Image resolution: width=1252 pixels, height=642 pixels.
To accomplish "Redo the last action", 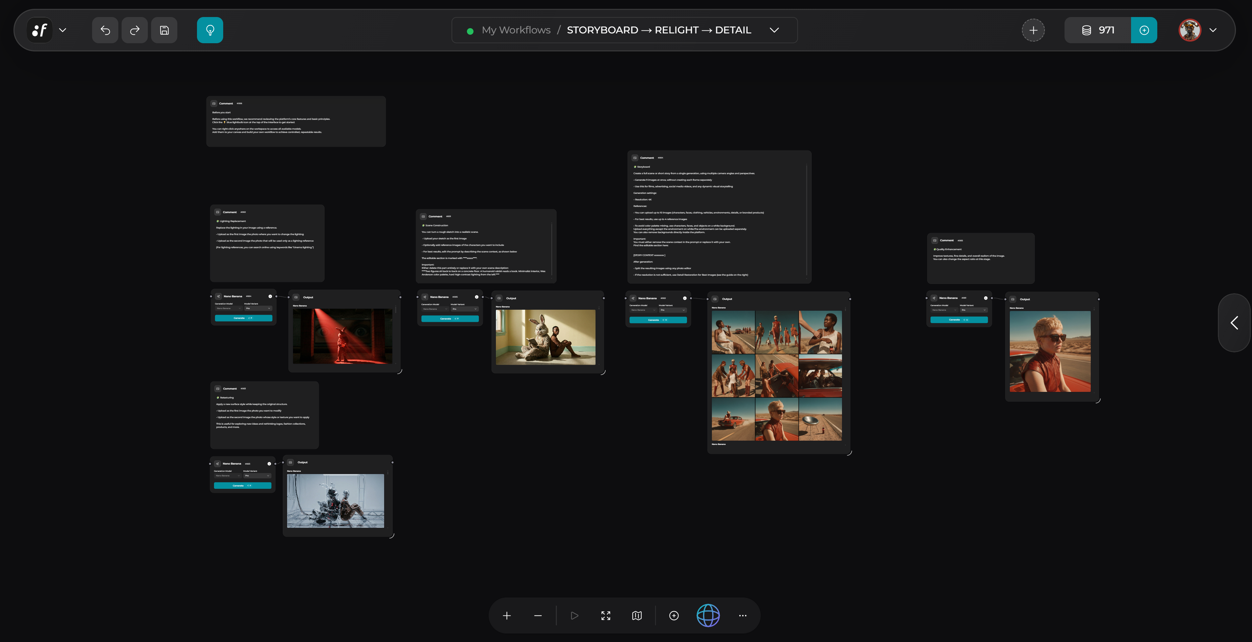I will tap(135, 30).
